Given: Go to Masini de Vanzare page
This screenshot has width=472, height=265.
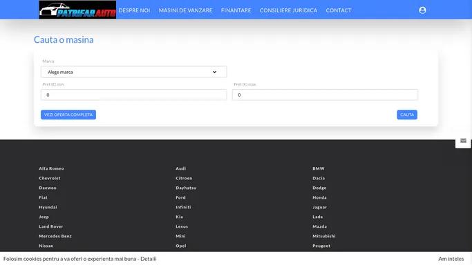Looking at the screenshot, I should [185, 10].
